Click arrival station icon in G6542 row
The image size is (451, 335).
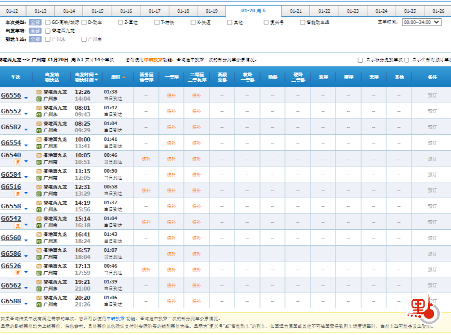39,225
